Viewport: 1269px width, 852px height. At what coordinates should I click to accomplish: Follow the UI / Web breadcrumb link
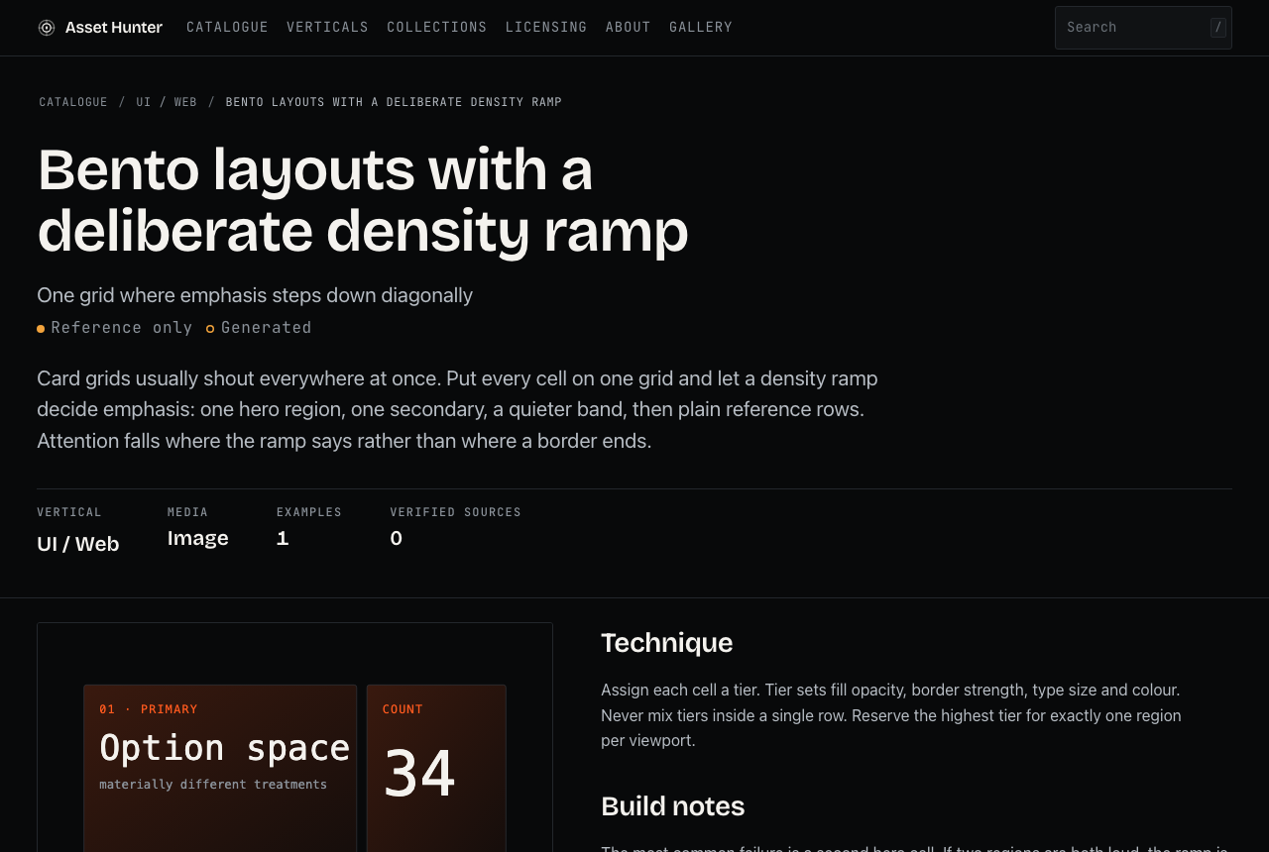coord(167,102)
